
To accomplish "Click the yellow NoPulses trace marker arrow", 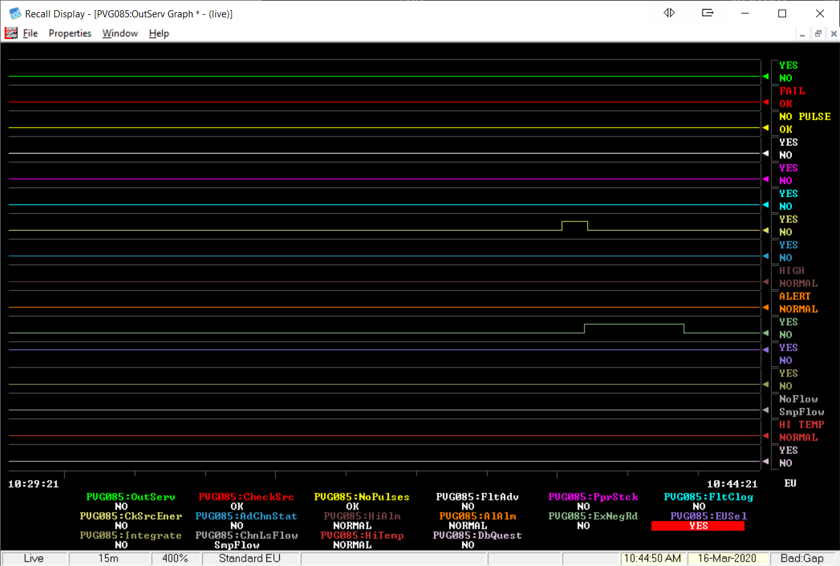I will (x=766, y=128).
